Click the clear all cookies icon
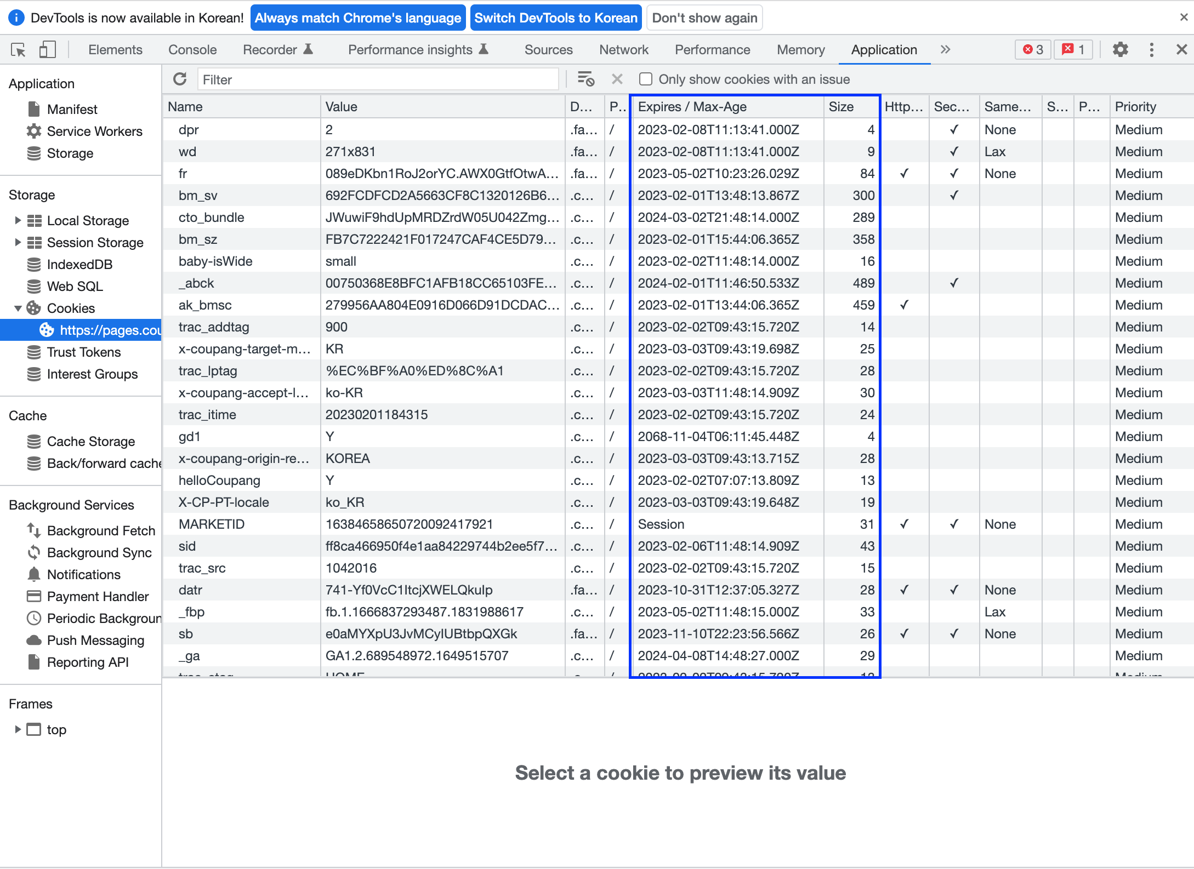 point(585,79)
